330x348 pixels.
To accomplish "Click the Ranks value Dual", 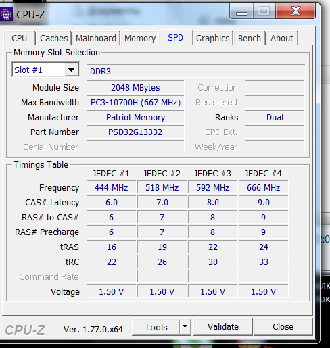I will coord(275,118).
